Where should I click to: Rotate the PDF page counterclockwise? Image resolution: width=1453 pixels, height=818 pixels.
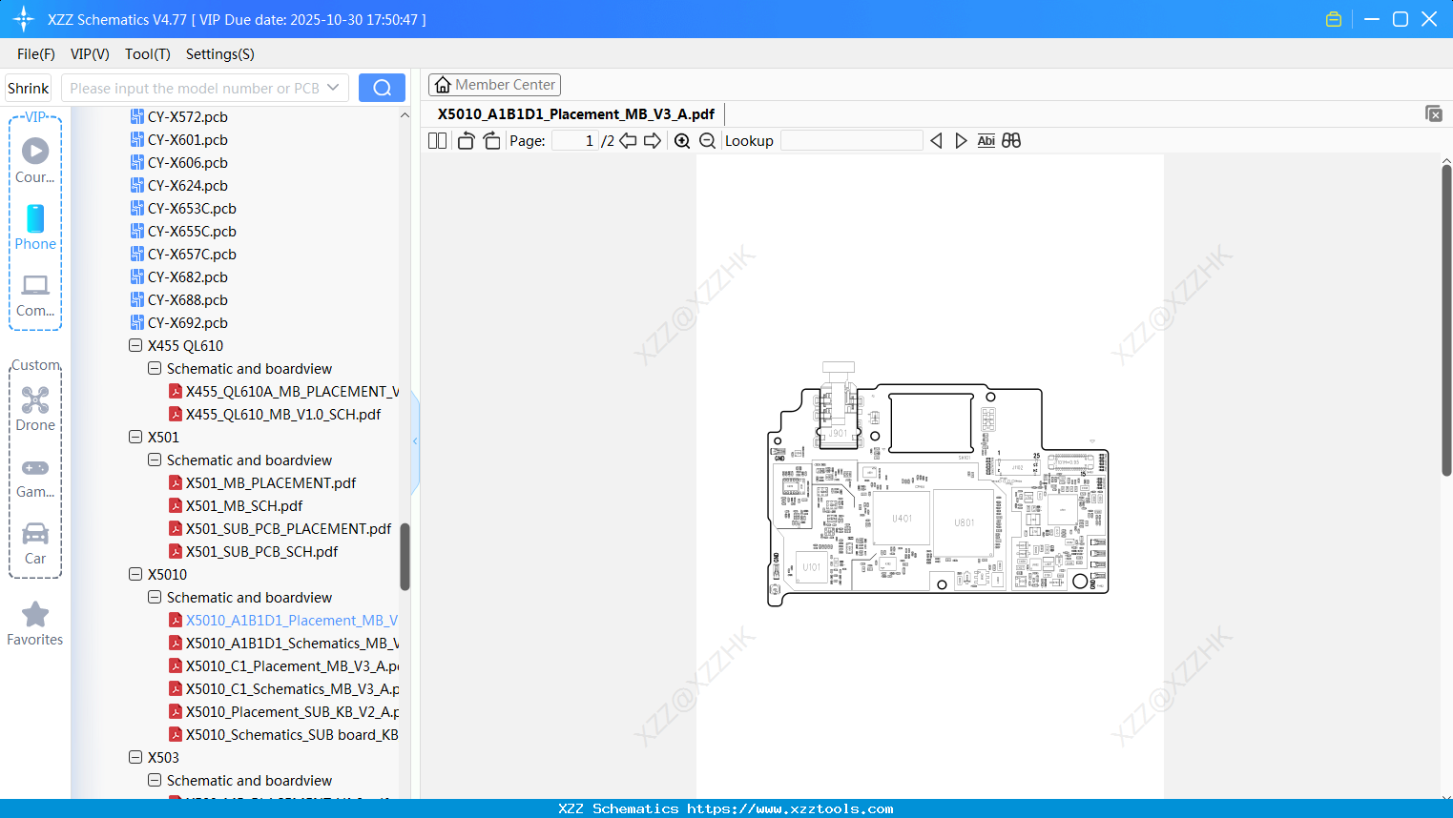click(x=465, y=140)
